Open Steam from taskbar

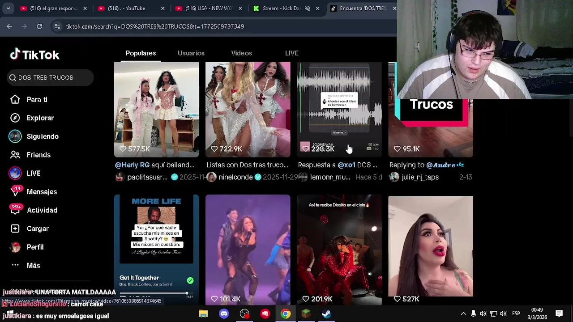coord(326,314)
